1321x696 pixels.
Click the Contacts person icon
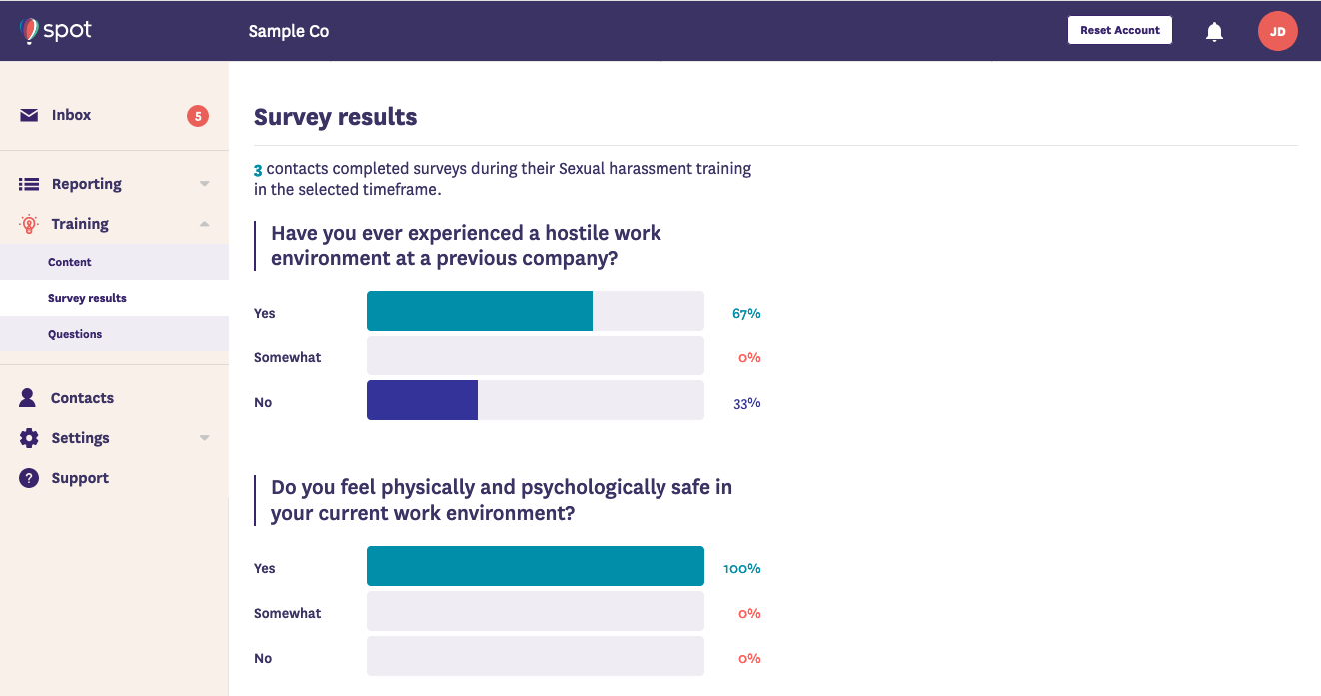tap(29, 398)
